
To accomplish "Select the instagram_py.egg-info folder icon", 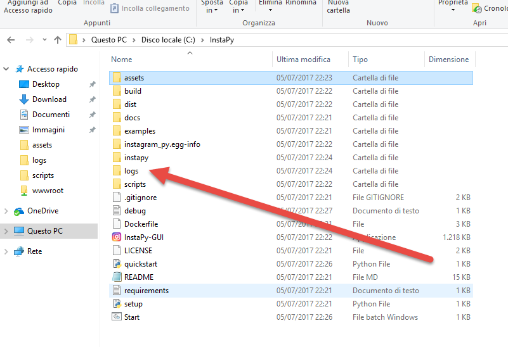I will click(117, 144).
